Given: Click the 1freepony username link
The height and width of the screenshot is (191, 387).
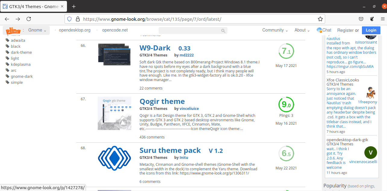Looking at the screenshot, I should [x=367, y=102].
